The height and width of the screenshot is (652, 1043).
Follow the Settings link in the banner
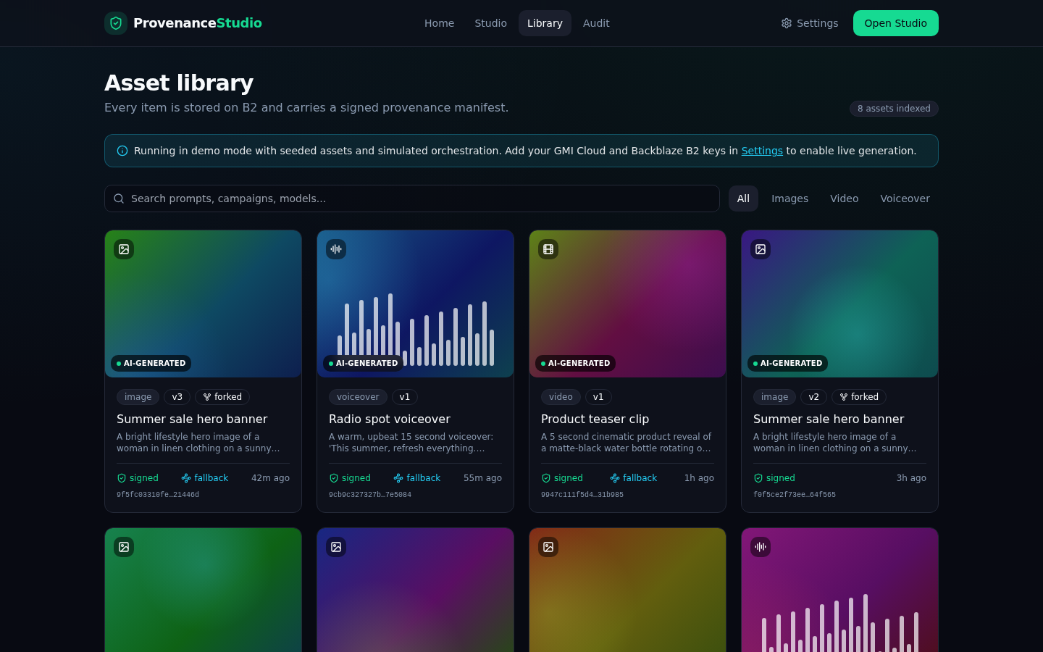pos(762,151)
